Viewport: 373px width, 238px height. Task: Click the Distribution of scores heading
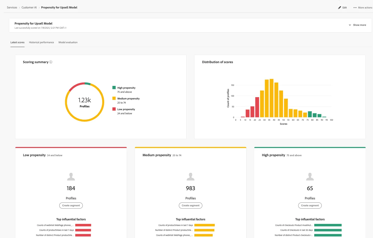point(217,62)
